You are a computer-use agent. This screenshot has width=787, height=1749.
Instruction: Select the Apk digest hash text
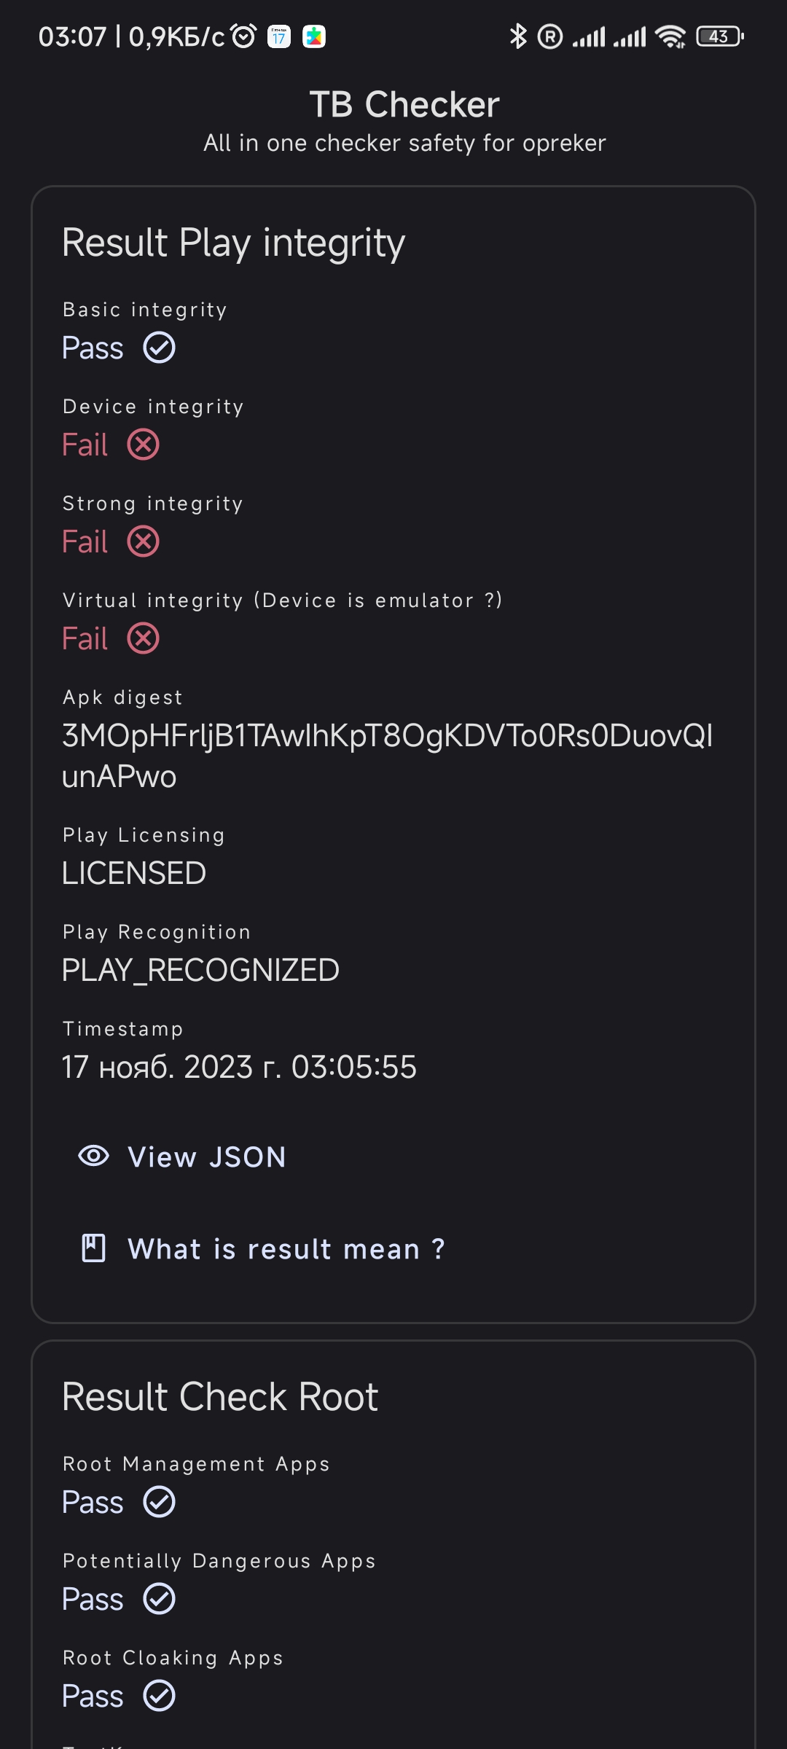pos(387,756)
